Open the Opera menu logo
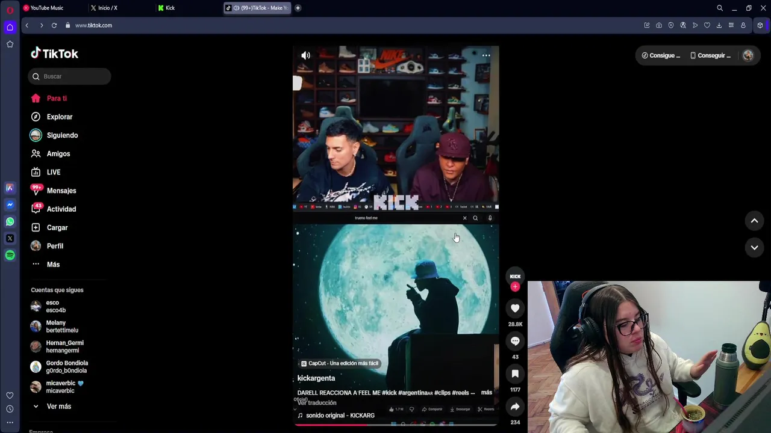The width and height of the screenshot is (771, 433). tap(10, 10)
